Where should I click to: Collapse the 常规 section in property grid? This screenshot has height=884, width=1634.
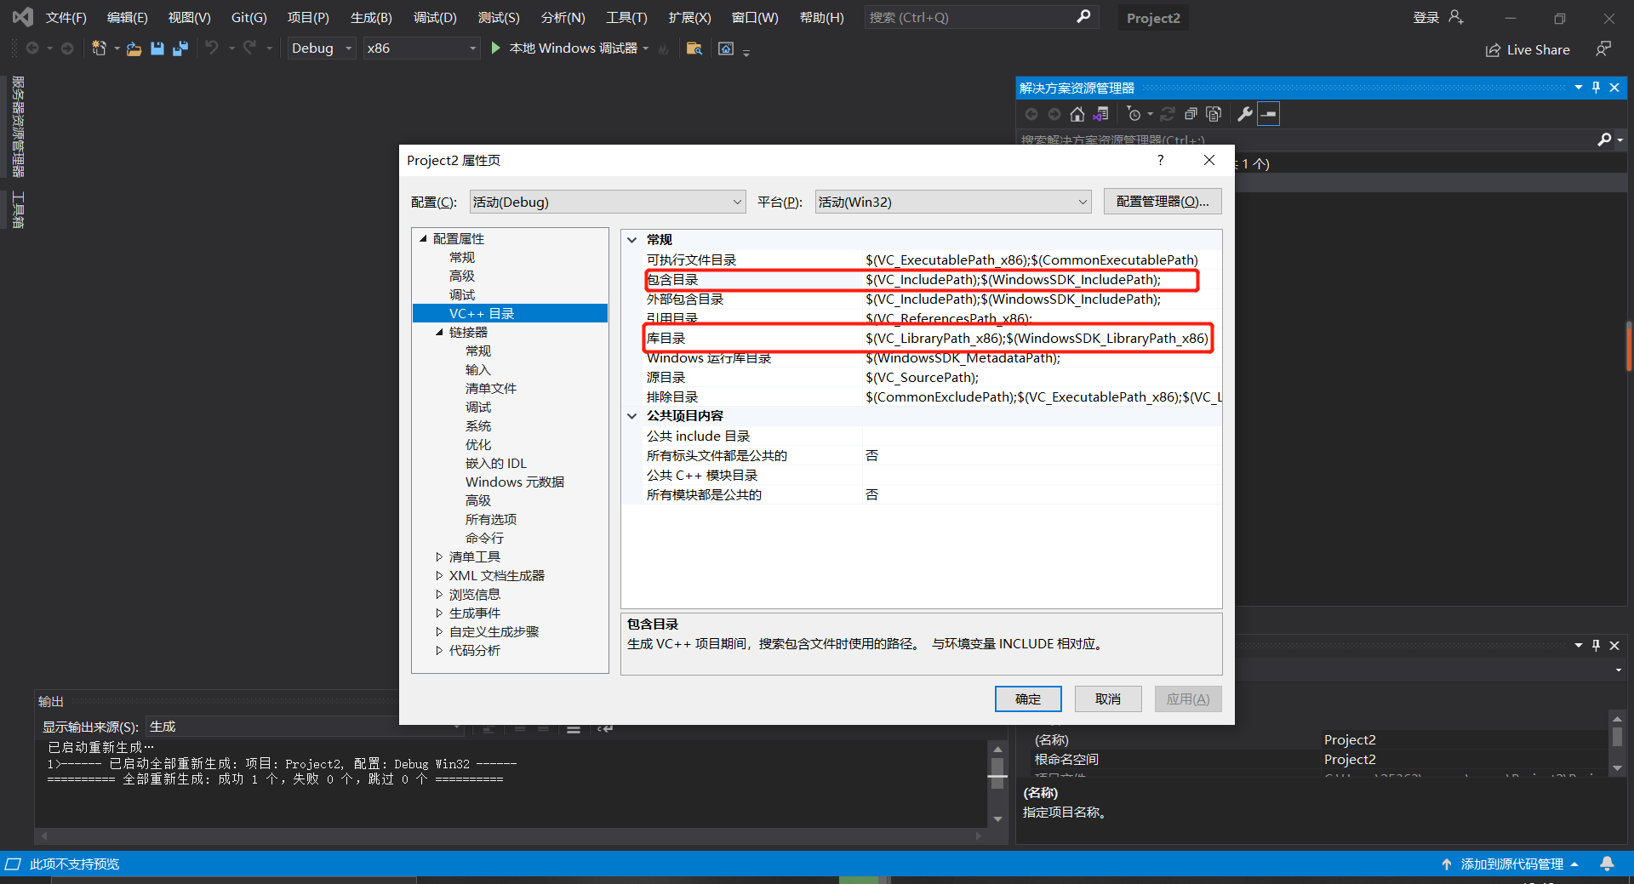coord(632,240)
